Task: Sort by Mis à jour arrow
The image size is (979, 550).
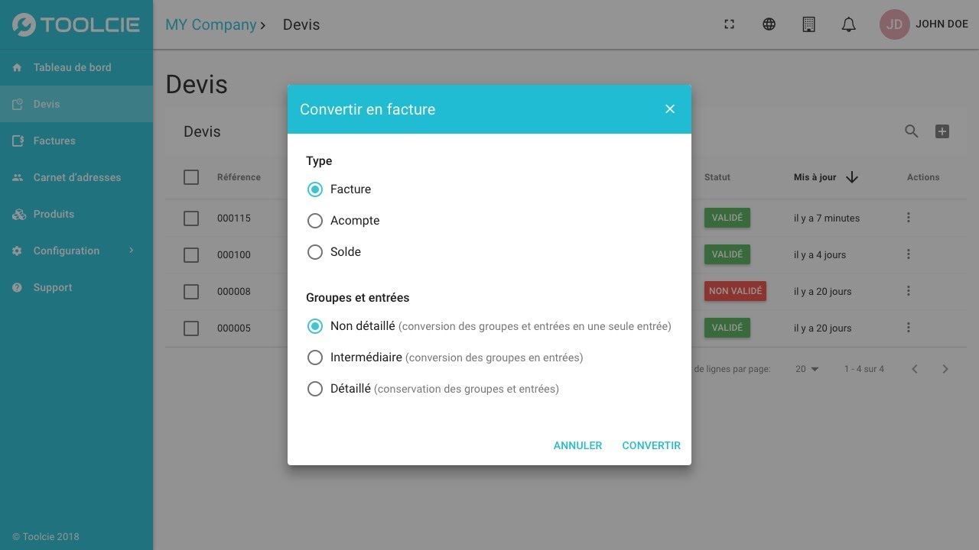Action: pyautogui.click(x=851, y=177)
